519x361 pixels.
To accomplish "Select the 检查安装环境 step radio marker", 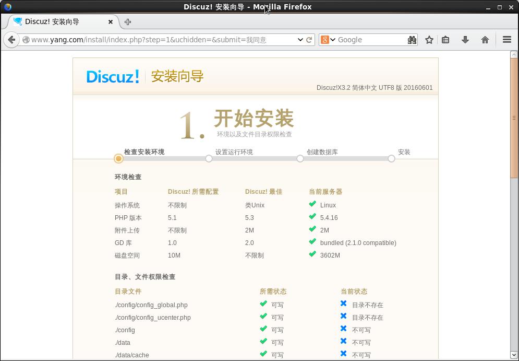I will (x=118, y=158).
